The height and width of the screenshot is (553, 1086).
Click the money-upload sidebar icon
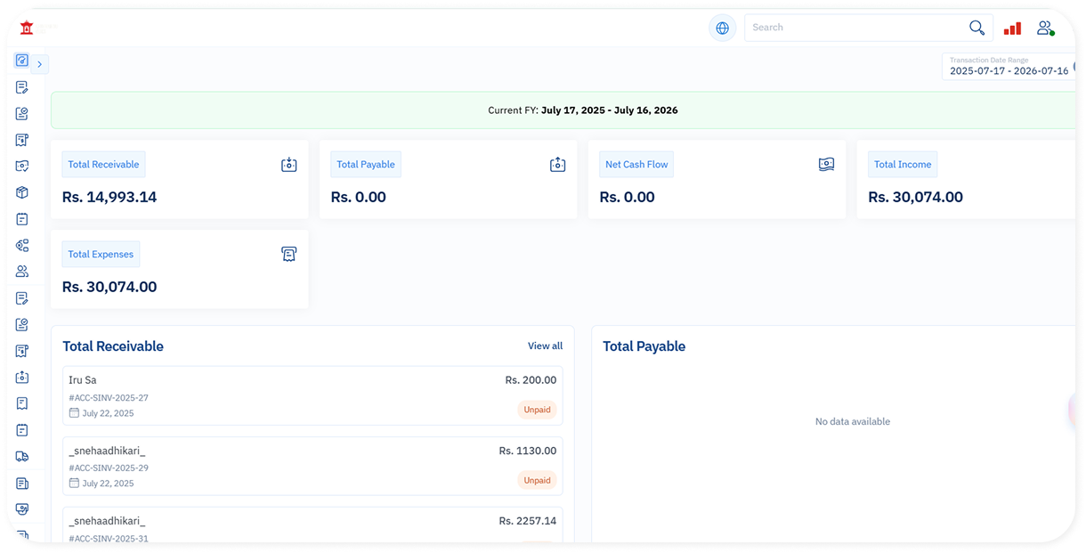22,378
